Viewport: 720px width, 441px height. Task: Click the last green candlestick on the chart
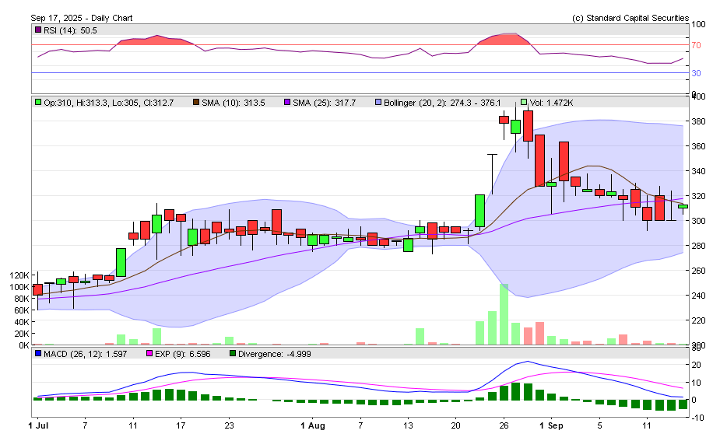click(x=683, y=207)
